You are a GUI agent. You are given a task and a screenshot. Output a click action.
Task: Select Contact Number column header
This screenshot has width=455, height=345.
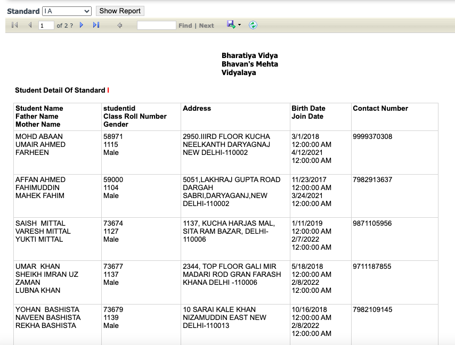click(x=380, y=109)
